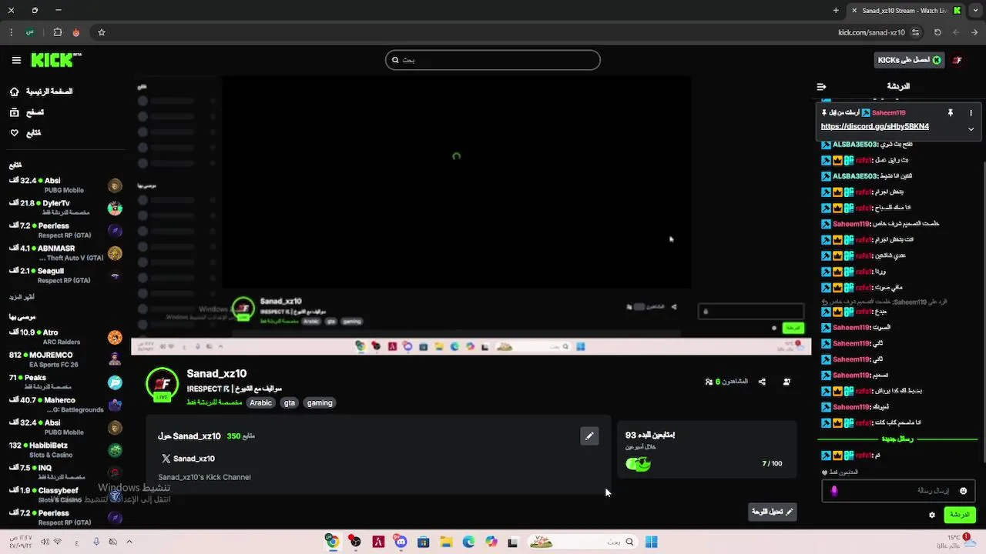Open Peaks channel in sidebar
This screenshot has height=554, width=986.
65,382
